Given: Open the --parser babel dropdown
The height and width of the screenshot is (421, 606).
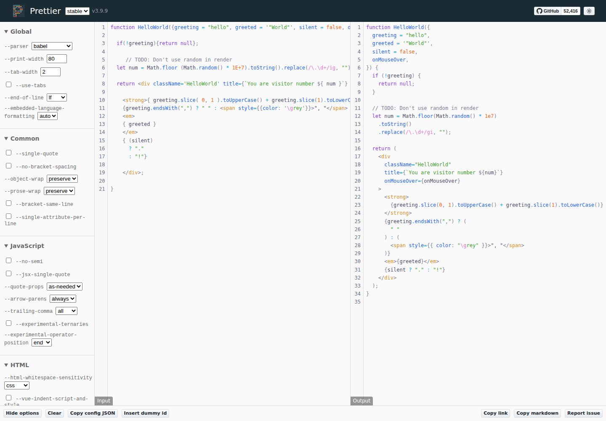Looking at the screenshot, I should tap(52, 46).
